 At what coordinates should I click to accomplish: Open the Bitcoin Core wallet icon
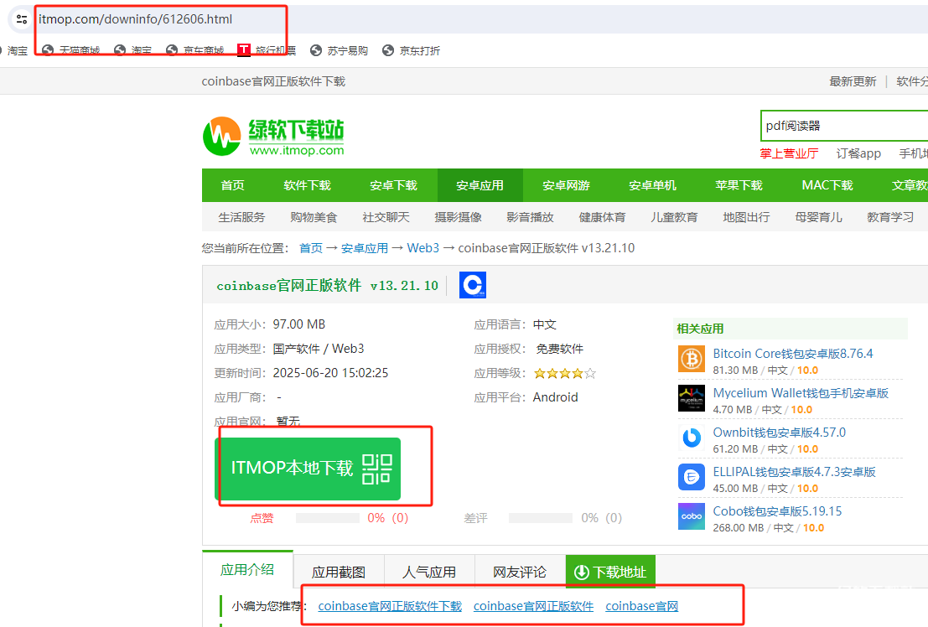pos(692,359)
